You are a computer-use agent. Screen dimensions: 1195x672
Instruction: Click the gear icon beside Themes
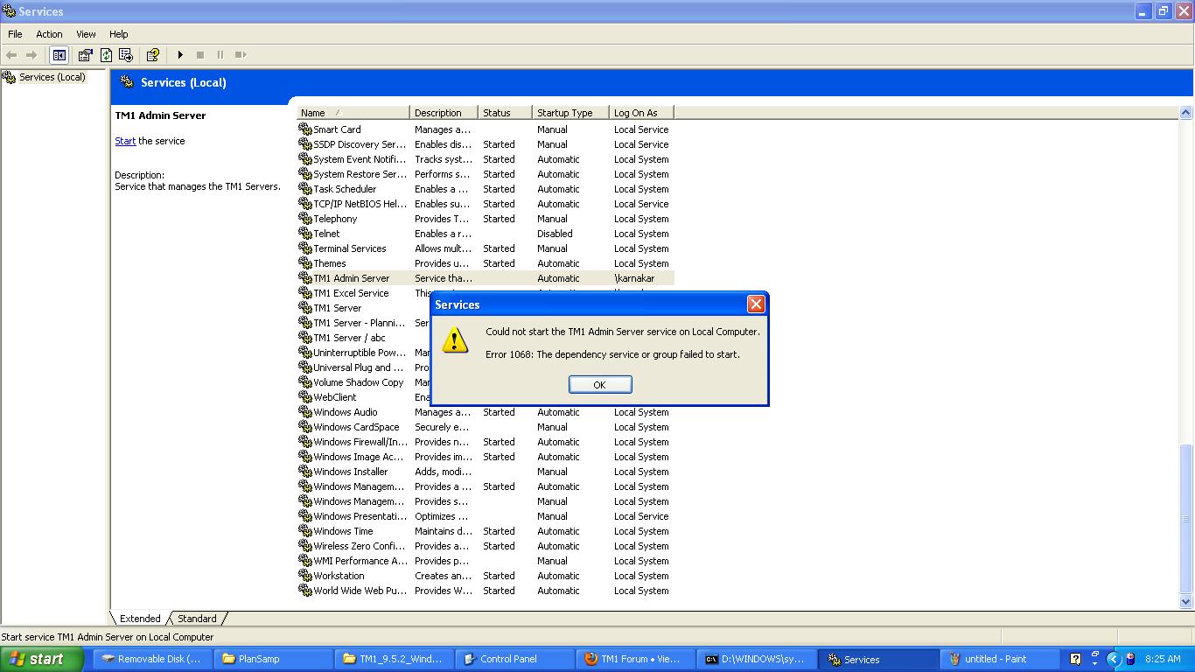tap(305, 263)
